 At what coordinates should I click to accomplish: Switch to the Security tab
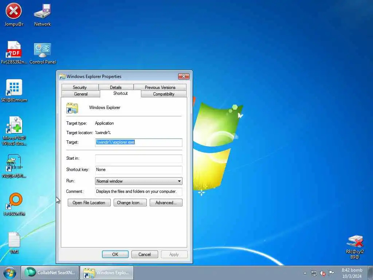coord(80,87)
